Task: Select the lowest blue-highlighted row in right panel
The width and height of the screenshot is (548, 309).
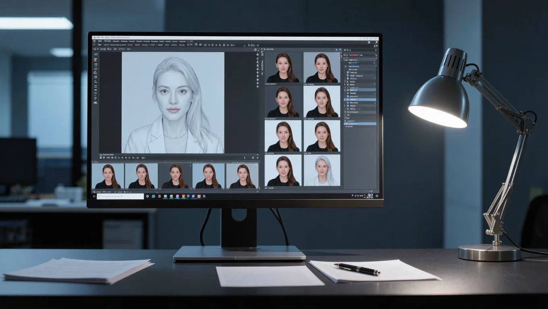Action: tap(360, 124)
